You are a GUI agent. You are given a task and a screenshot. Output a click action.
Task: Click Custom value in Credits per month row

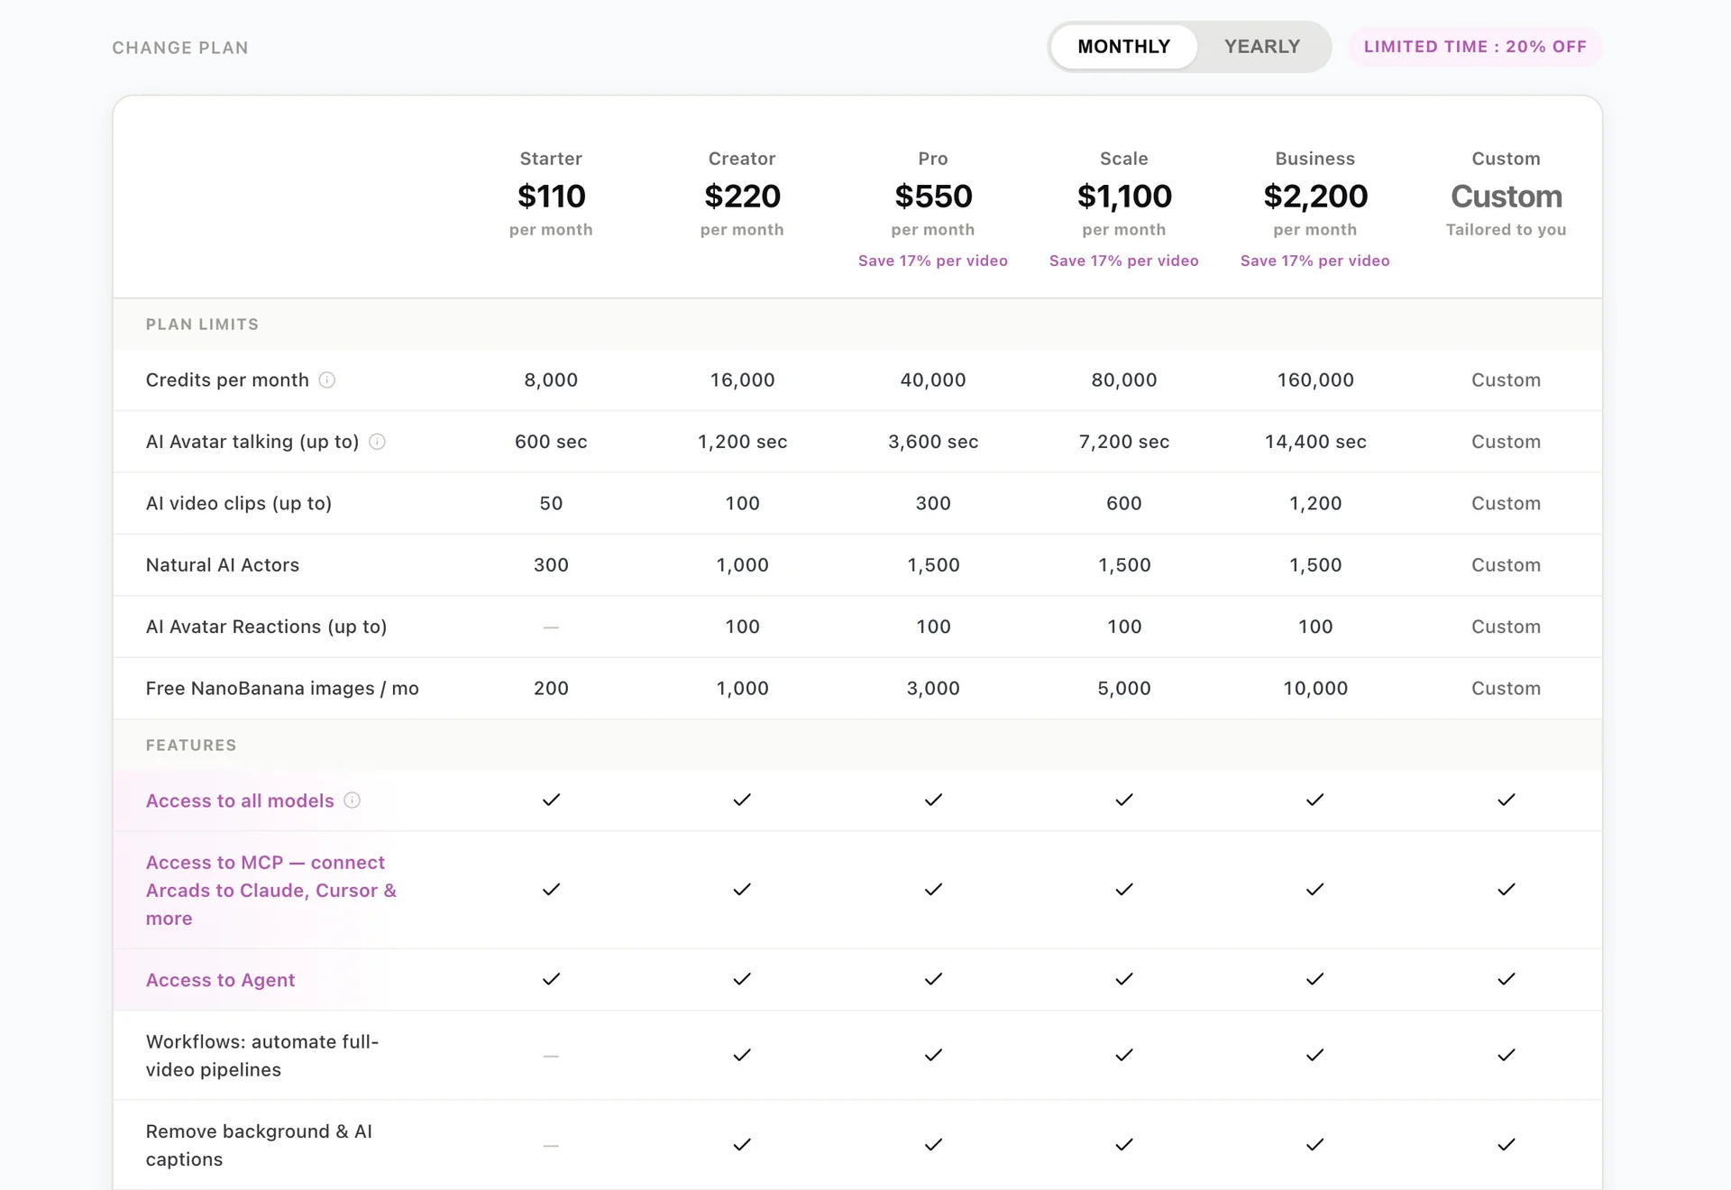(x=1507, y=380)
